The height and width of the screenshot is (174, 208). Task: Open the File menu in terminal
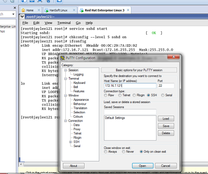pyautogui.click(x=25, y=23)
